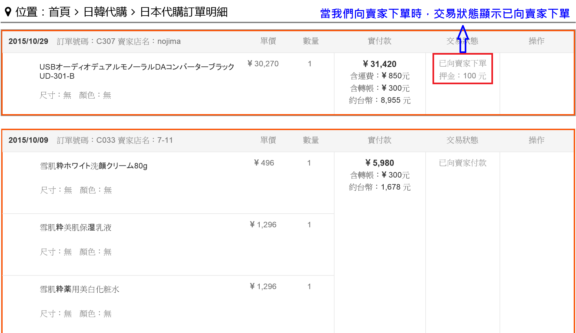The image size is (576, 333).
Task: Click order number C033 with seller 7-11
Action: click(115, 140)
